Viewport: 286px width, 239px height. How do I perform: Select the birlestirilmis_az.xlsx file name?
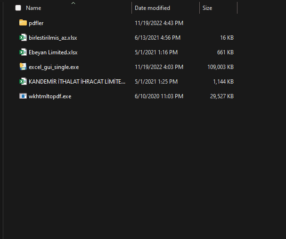coord(53,37)
